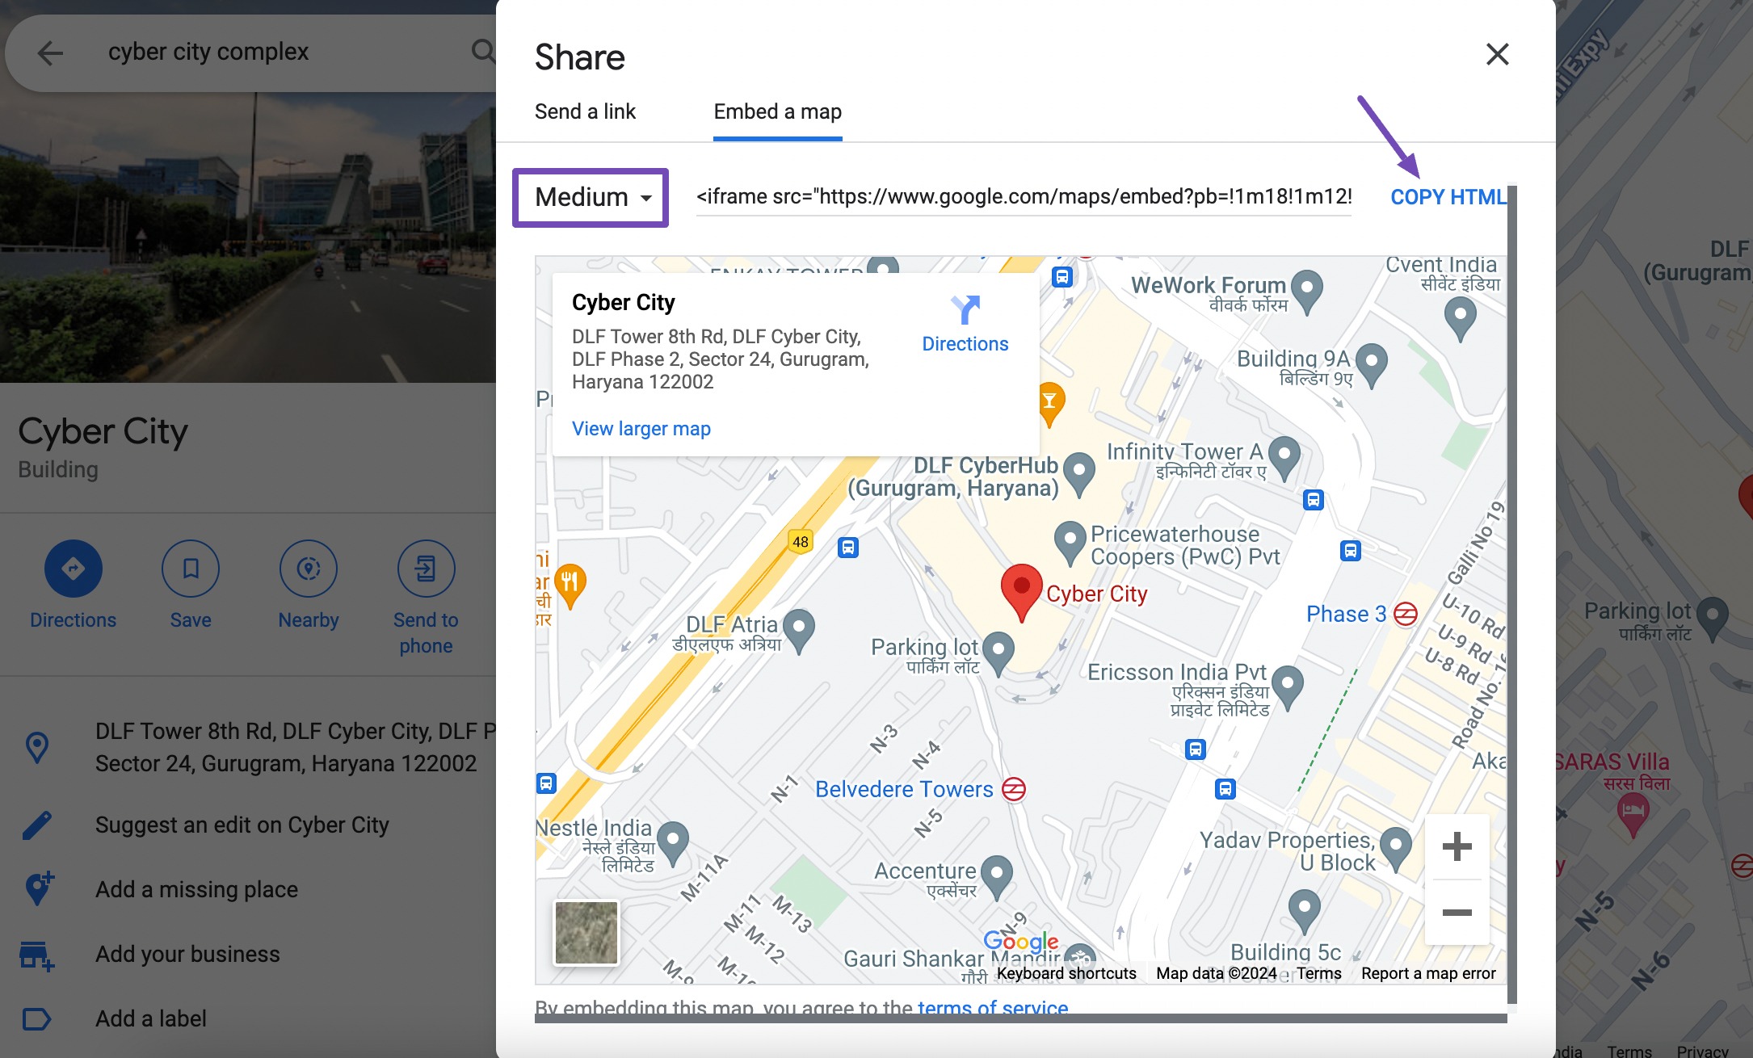Click the highway 48 road shield
1753x1058 pixels.
pos(800,542)
